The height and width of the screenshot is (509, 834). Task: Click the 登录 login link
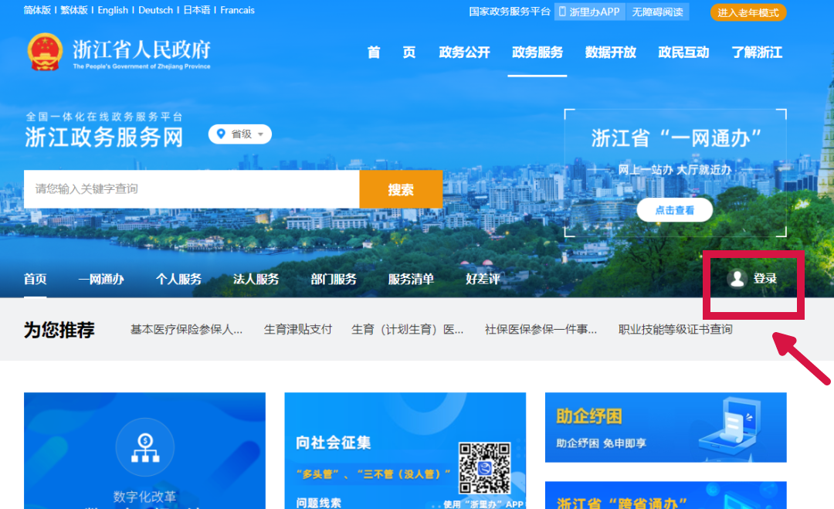coord(764,278)
